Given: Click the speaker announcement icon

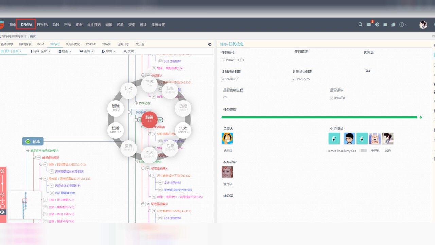Looking at the screenshot, I should 377,24.
